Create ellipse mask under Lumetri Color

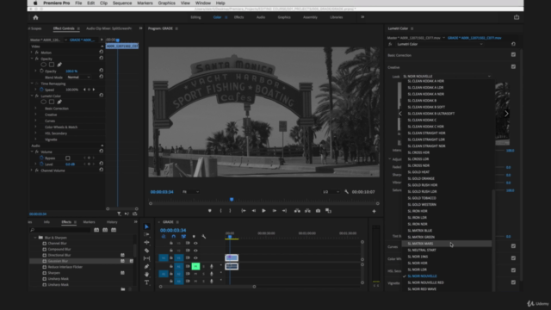click(x=44, y=102)
